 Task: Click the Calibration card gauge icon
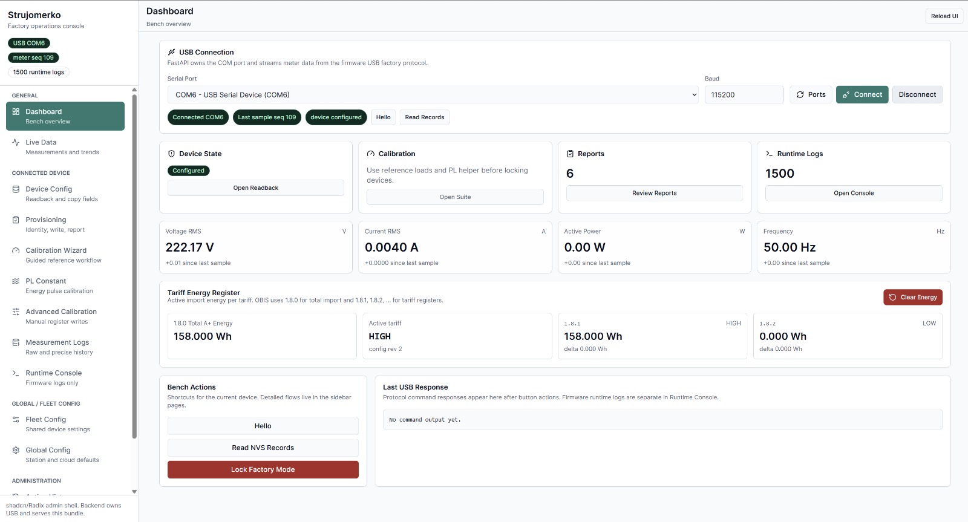(x=370, y=154)
